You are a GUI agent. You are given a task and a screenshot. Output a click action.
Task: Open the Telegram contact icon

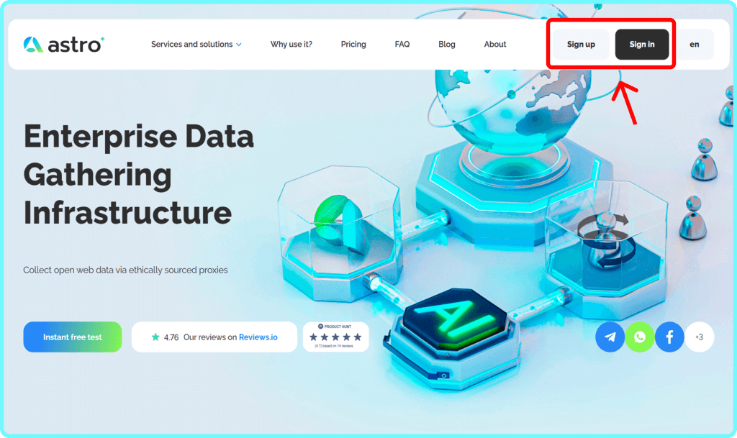(x=610, y=337)
